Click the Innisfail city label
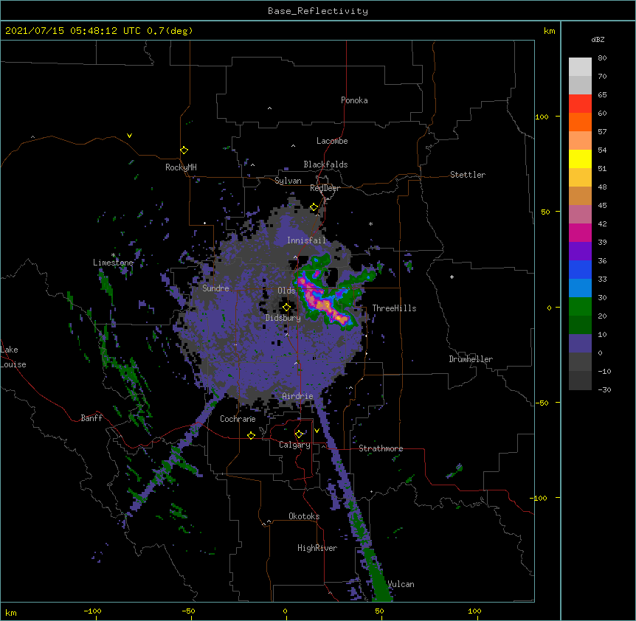636x621 pixels. (x=306, y=240)
